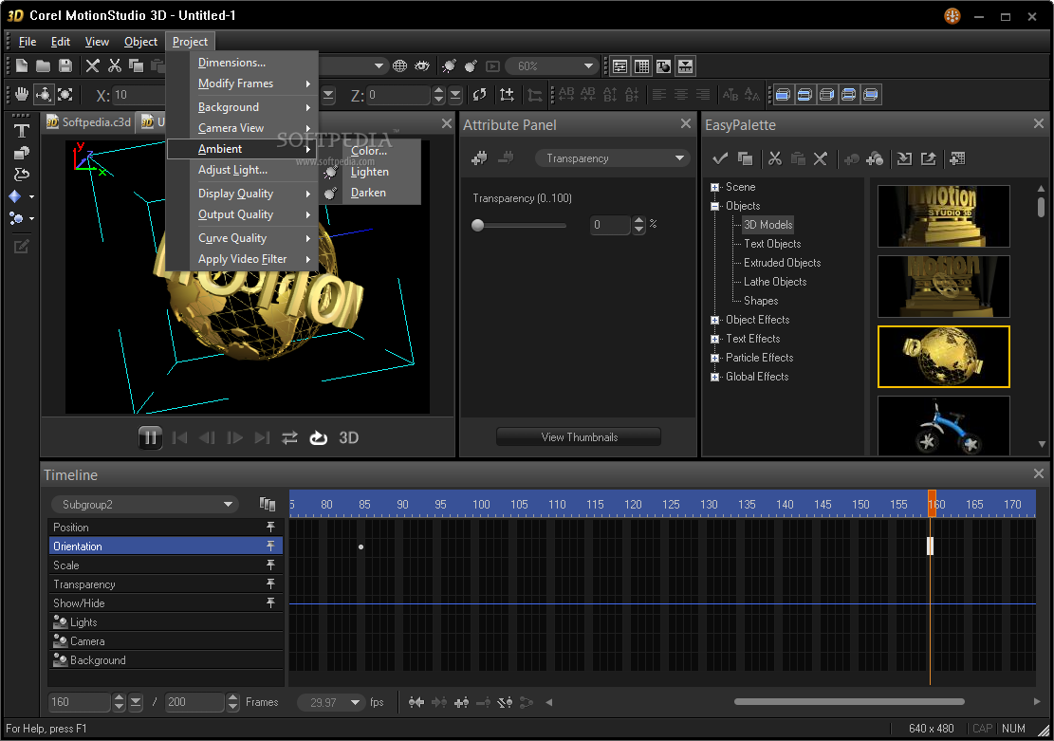The image size is (1054, 741).
Task: Jump to the last frame
Action: coord(262,437)
